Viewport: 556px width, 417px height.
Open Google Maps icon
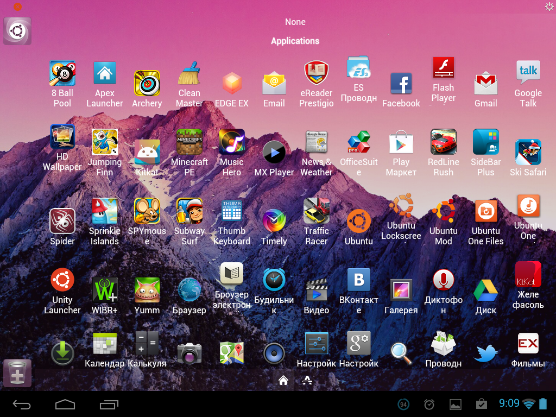click(231, 353)
